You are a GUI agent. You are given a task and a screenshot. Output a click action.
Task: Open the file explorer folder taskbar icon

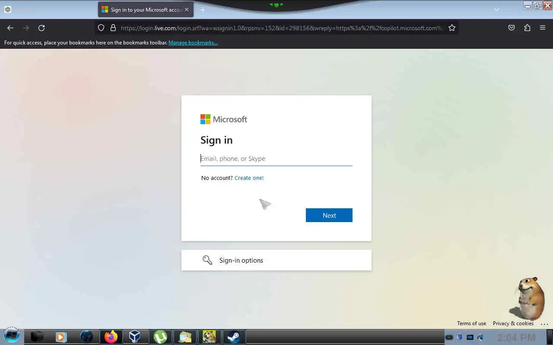coord(185,337)
